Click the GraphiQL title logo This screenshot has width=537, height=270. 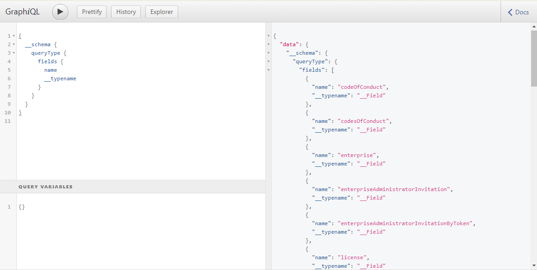22,12
